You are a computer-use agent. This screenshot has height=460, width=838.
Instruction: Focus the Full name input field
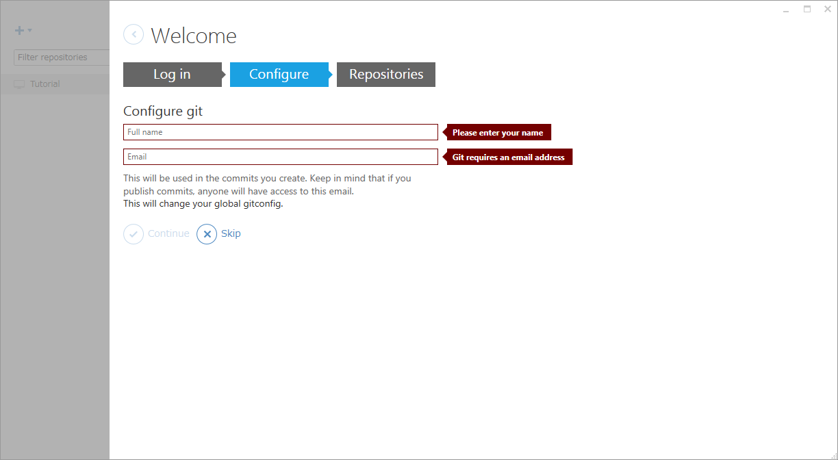pos(281,132)
